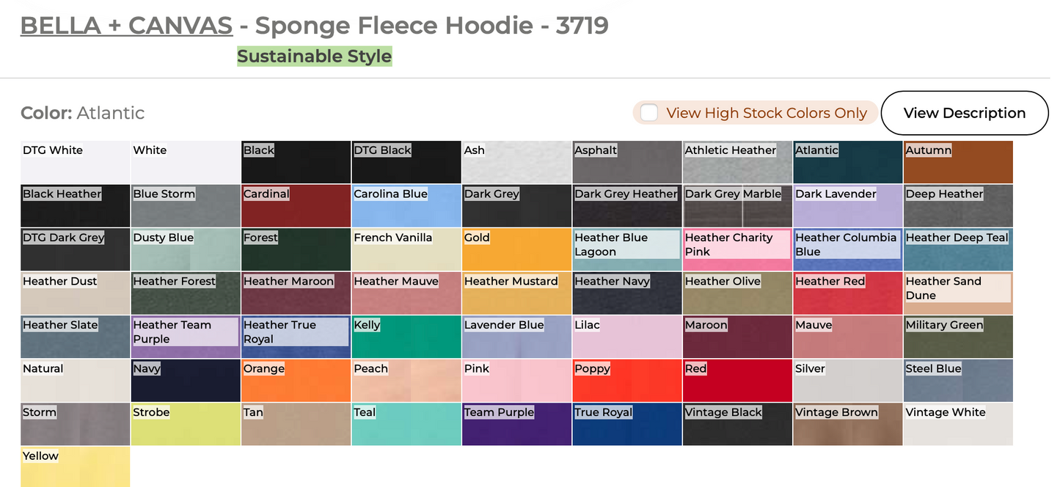
Task: Select the DTG White color option
Action: (x=75, y=161)
